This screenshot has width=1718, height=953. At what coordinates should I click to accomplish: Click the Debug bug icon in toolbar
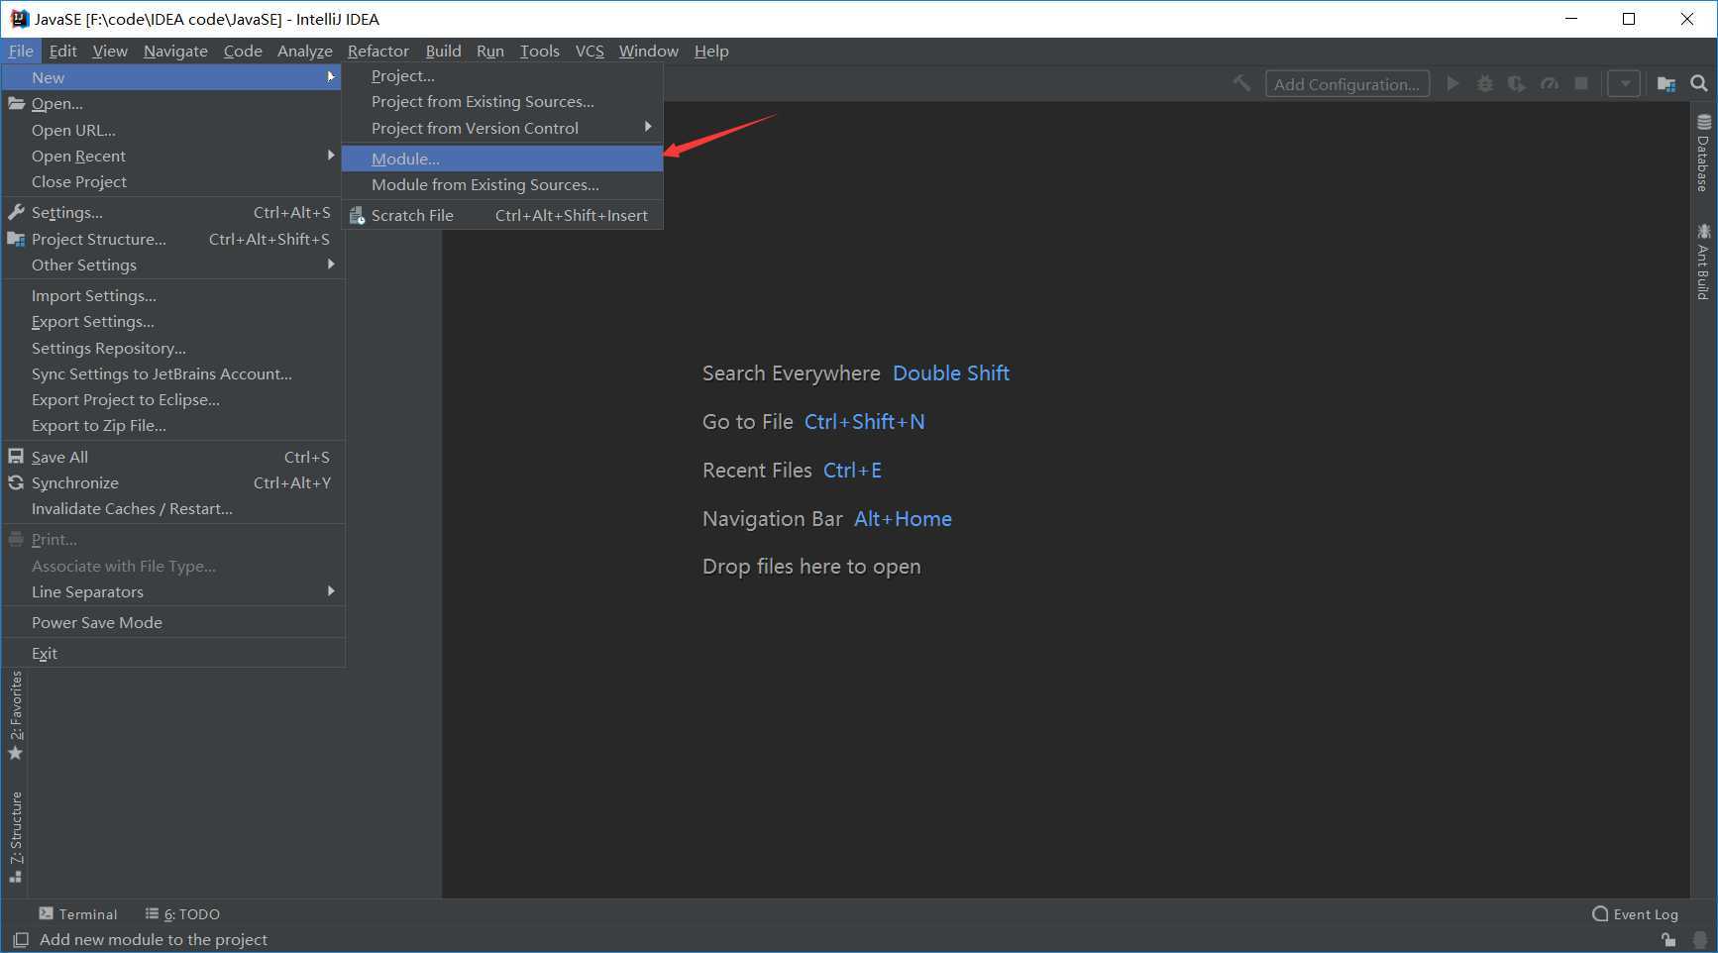tap(1485, 83)
